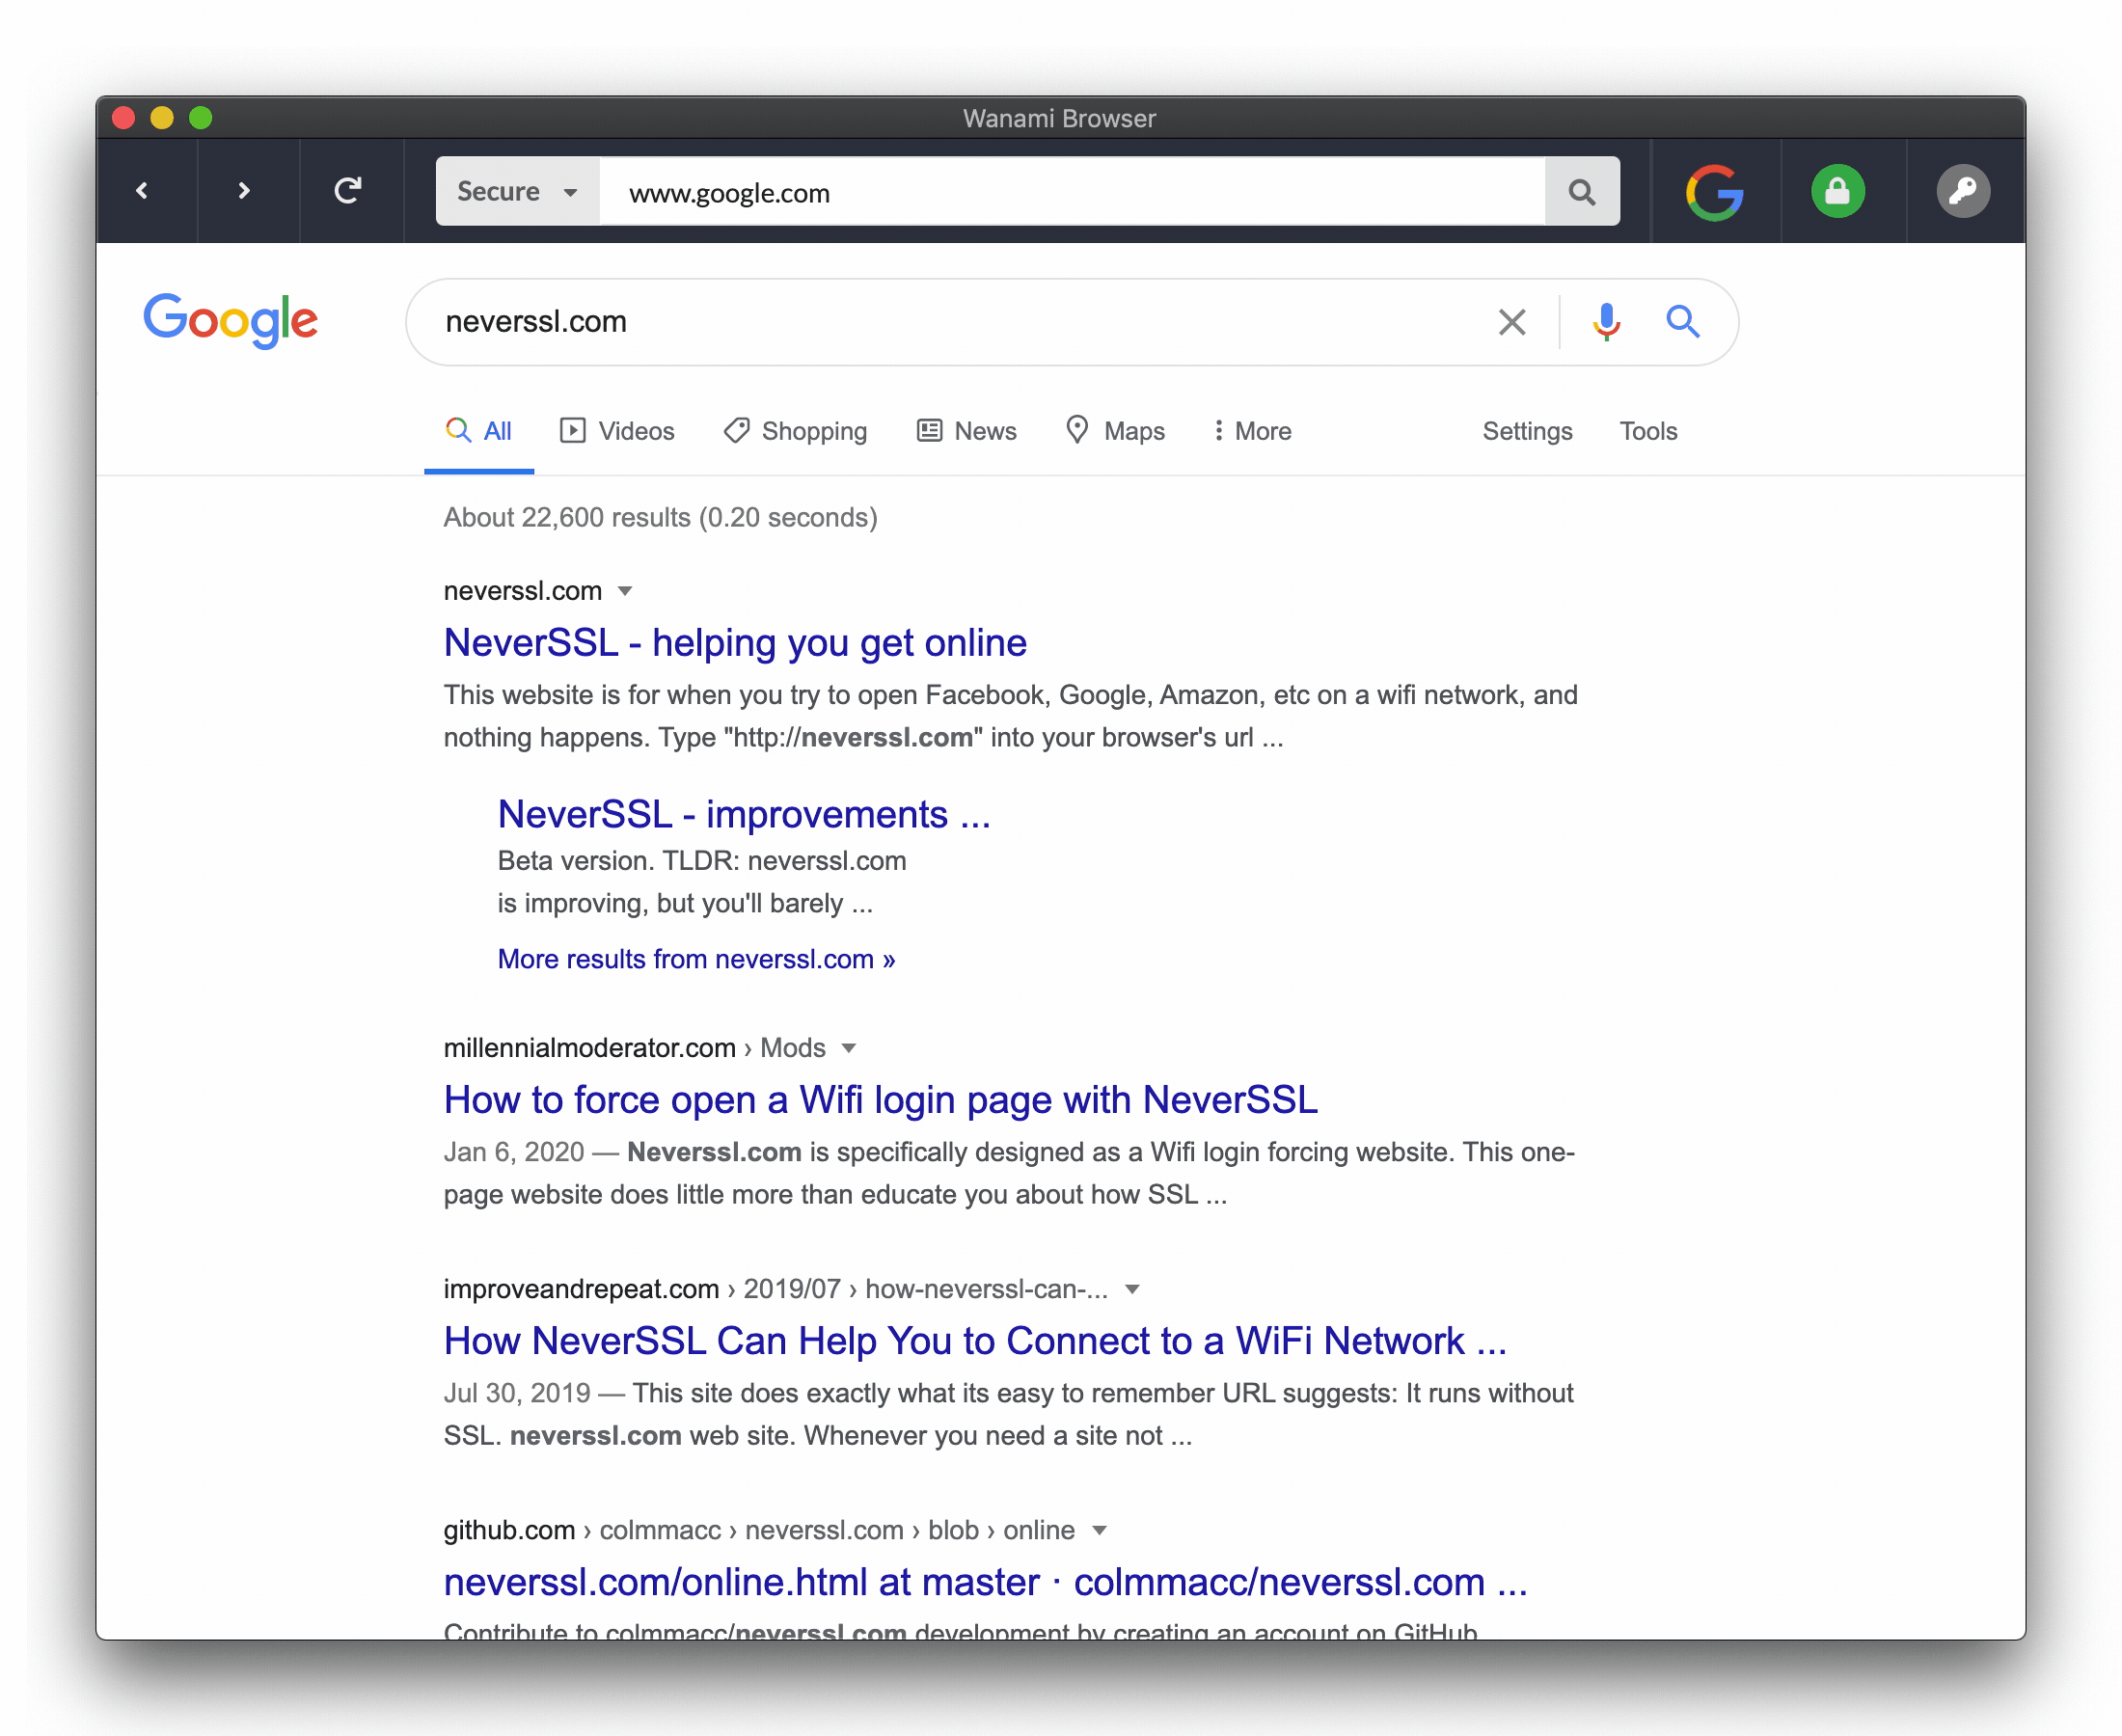Screen dimensions: 2122x1736
Task: Click the grey key password icon
Action: [1962, 191]
